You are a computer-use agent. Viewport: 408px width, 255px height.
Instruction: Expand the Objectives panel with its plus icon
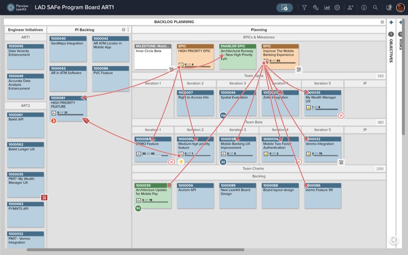pos(391,22)
